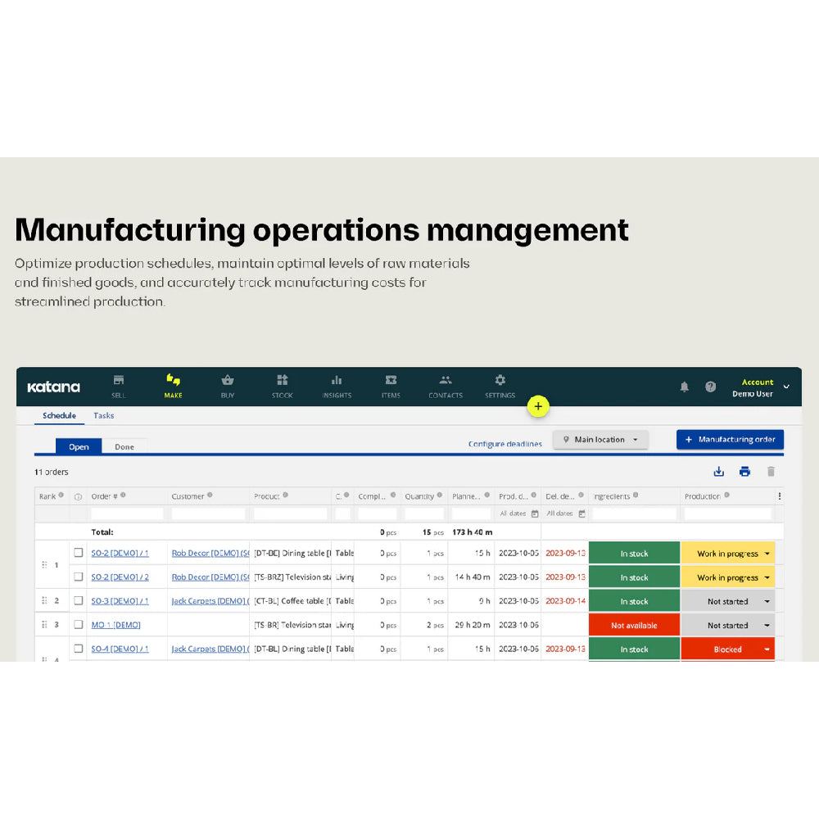
Task: Click the help question mark icon
Action: click(710, 387)
